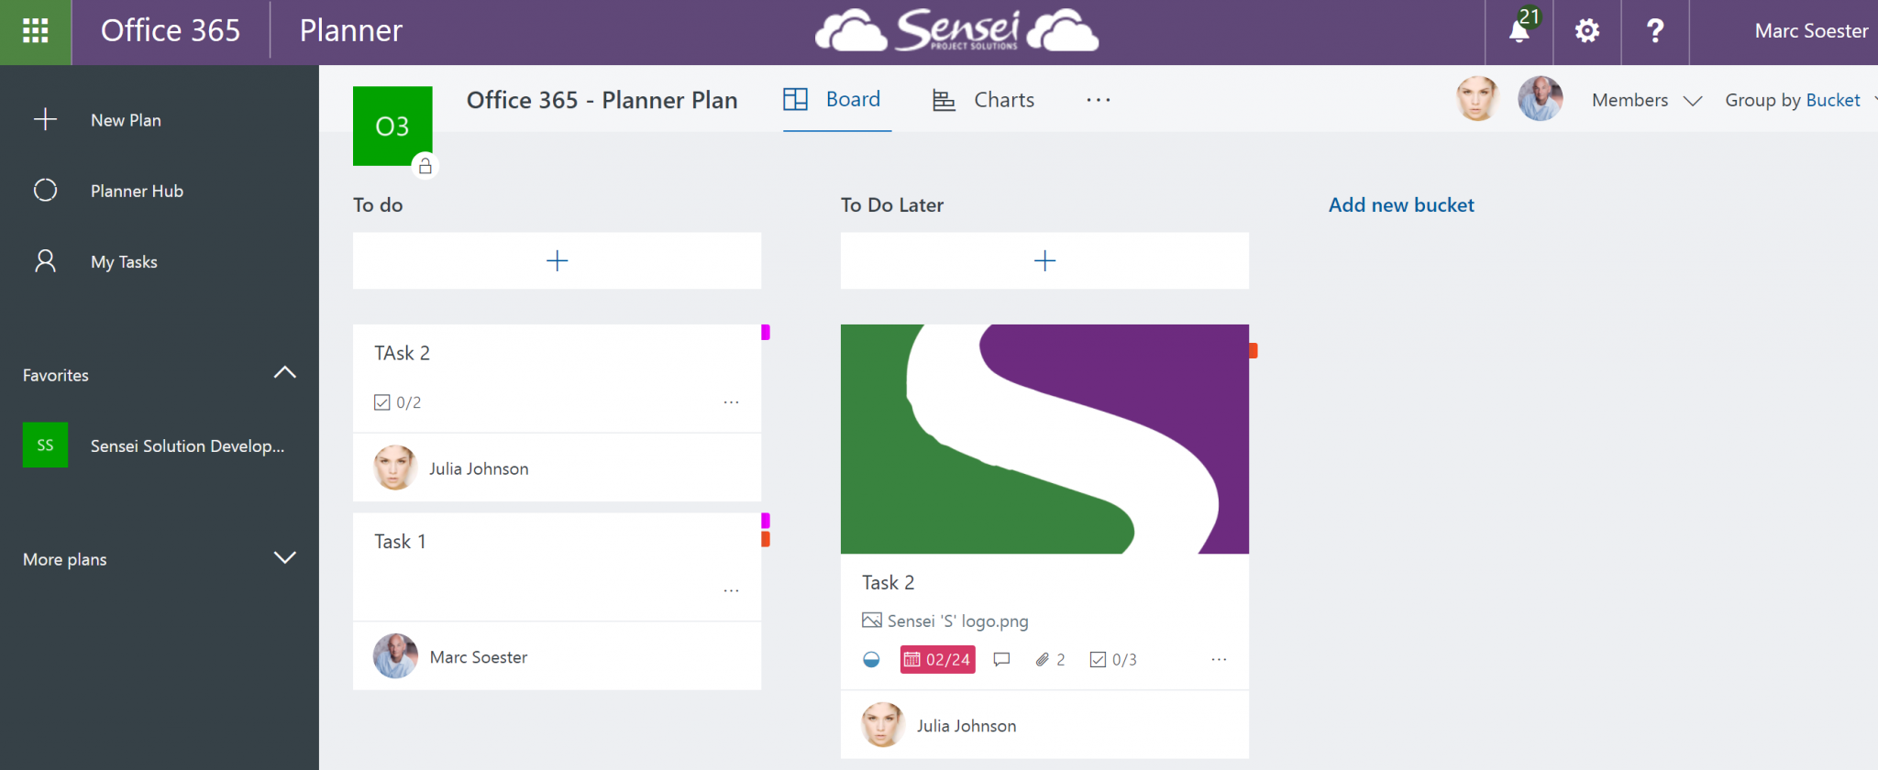The width and height of the screenshot is (1878, 770).
Task: Click Marc Soester avatar on Task 1 card
Action: tap(395, 656)
